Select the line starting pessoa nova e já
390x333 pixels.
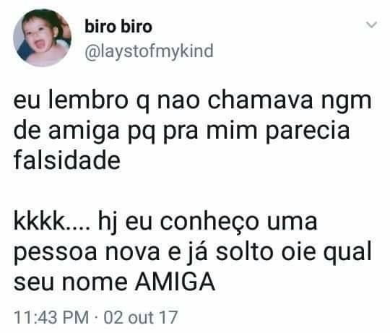tap(193, 253)
